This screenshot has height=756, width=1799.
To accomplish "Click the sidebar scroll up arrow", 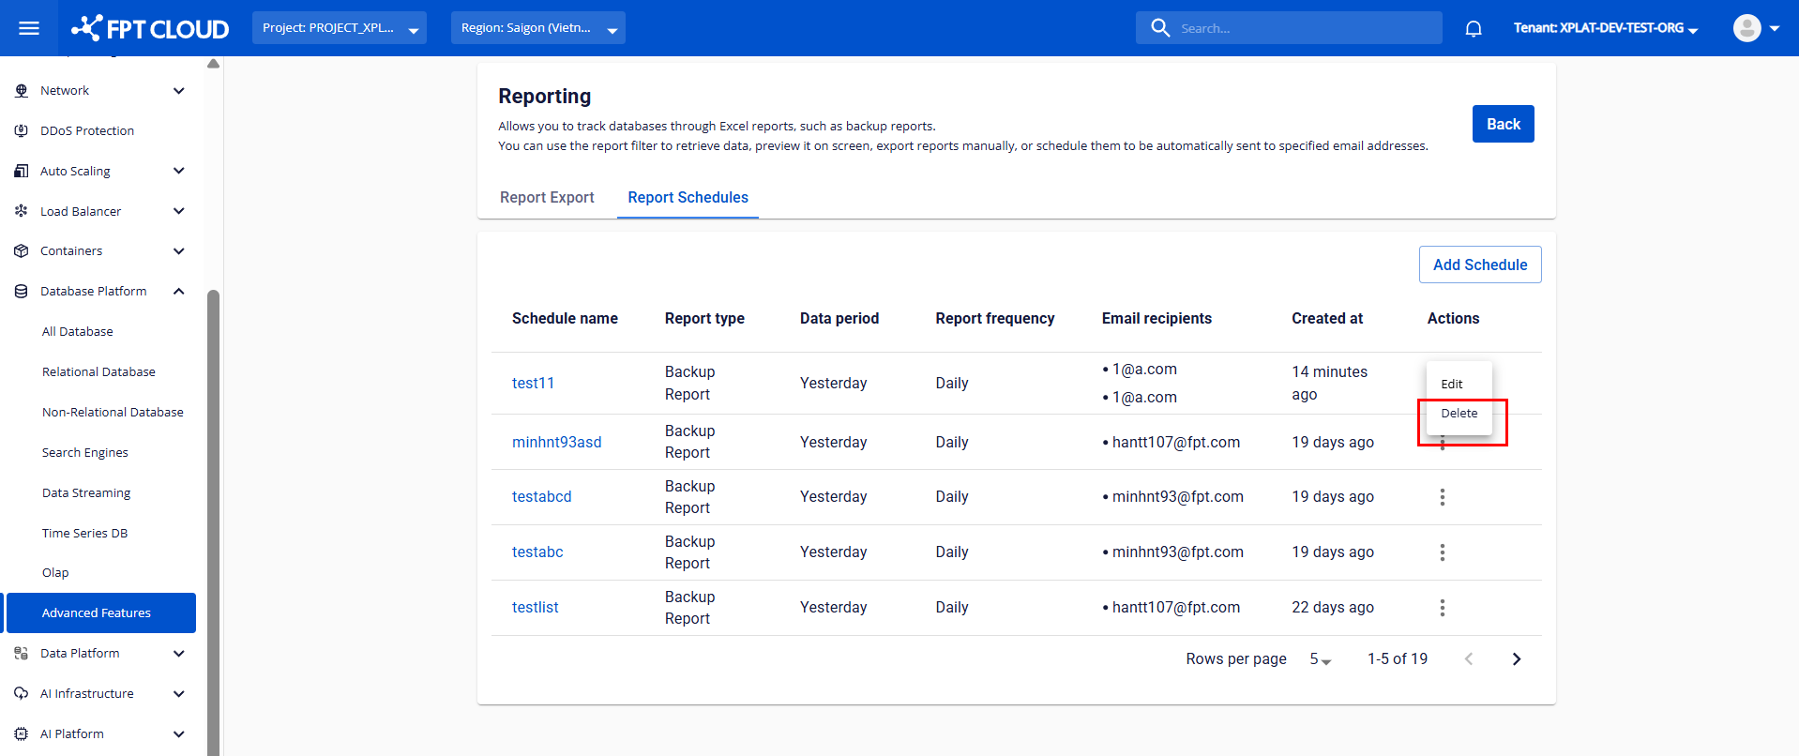I will [x=213, y=64].
